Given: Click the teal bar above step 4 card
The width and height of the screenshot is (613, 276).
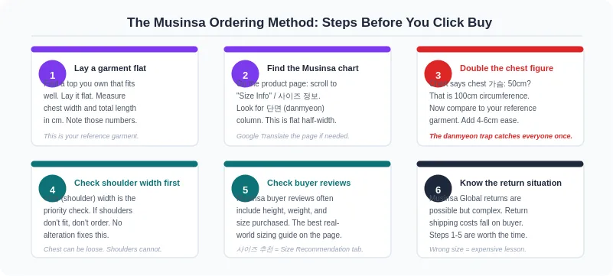Looking at the screenshot, I should tap(114, 164).
